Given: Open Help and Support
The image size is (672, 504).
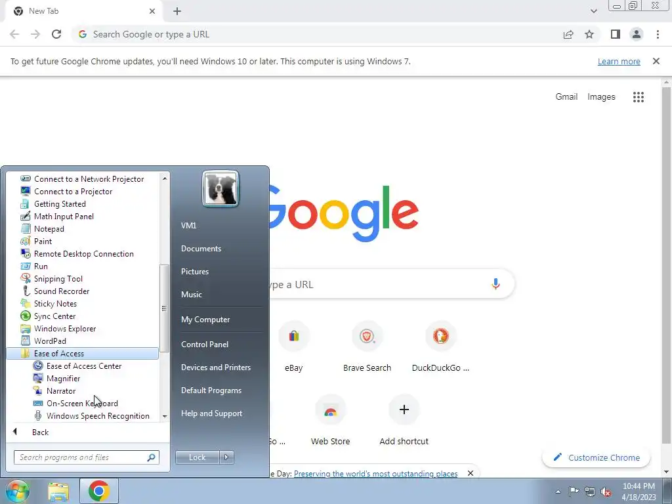Looking at the screenshot, I should click(211, 413).
